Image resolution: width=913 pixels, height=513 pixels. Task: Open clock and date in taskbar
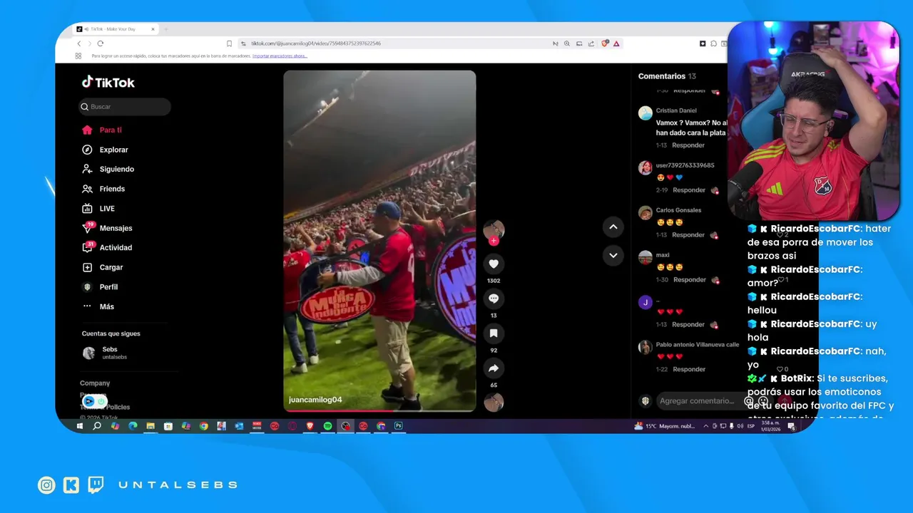(770, 426)
